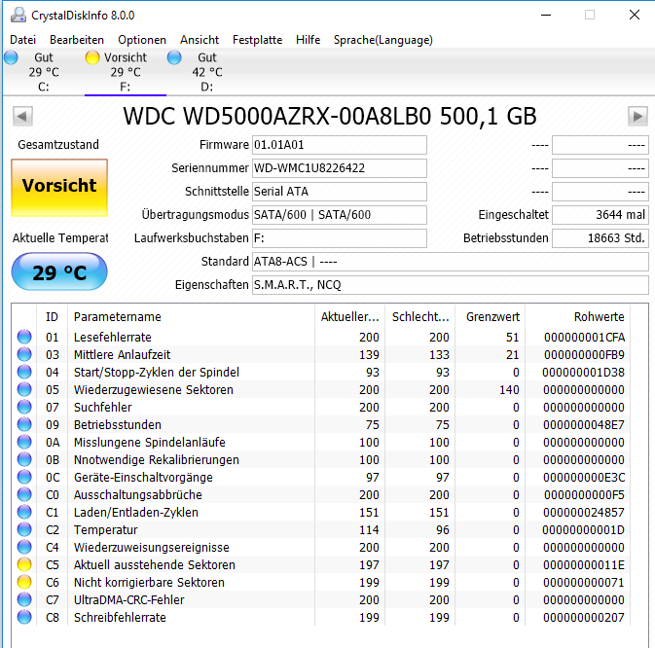Click the Grenzwert column header
The height and width of the screenshot is (648, 655).
pos(490,317)
